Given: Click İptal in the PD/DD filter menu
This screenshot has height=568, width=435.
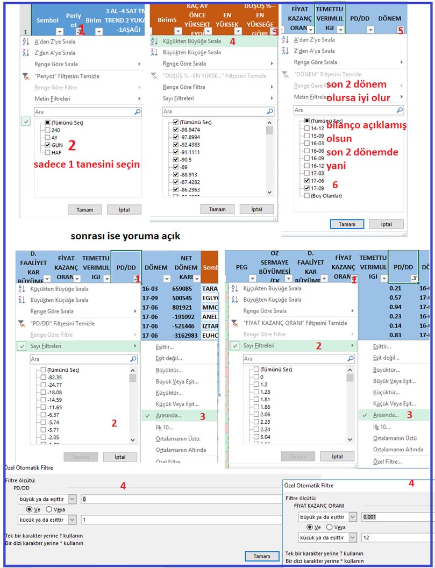Looking at the screenshot, I should (120, 457).
